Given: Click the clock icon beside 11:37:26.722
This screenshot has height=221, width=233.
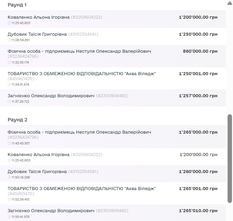Looking at the screenshot, I should [9, 102].
